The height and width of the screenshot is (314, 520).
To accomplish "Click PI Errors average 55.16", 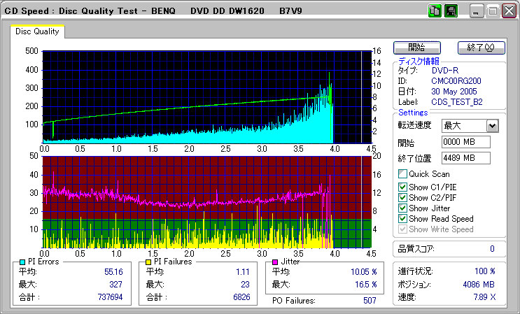I will (113, 272).
